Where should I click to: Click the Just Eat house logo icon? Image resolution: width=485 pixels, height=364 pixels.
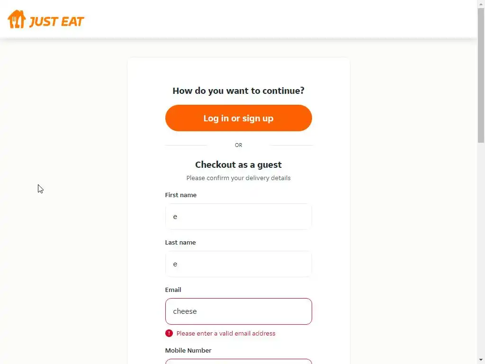pyautogui.click(x=17, y=19)
